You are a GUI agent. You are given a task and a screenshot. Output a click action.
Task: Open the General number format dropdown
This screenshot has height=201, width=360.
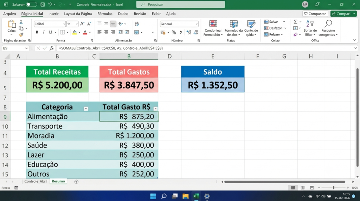197,24
